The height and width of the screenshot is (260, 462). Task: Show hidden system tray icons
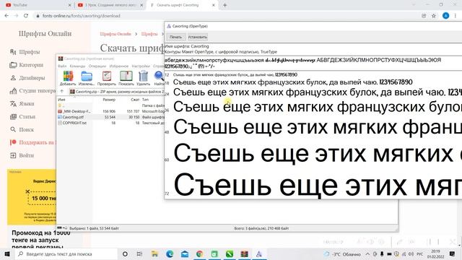367,253
